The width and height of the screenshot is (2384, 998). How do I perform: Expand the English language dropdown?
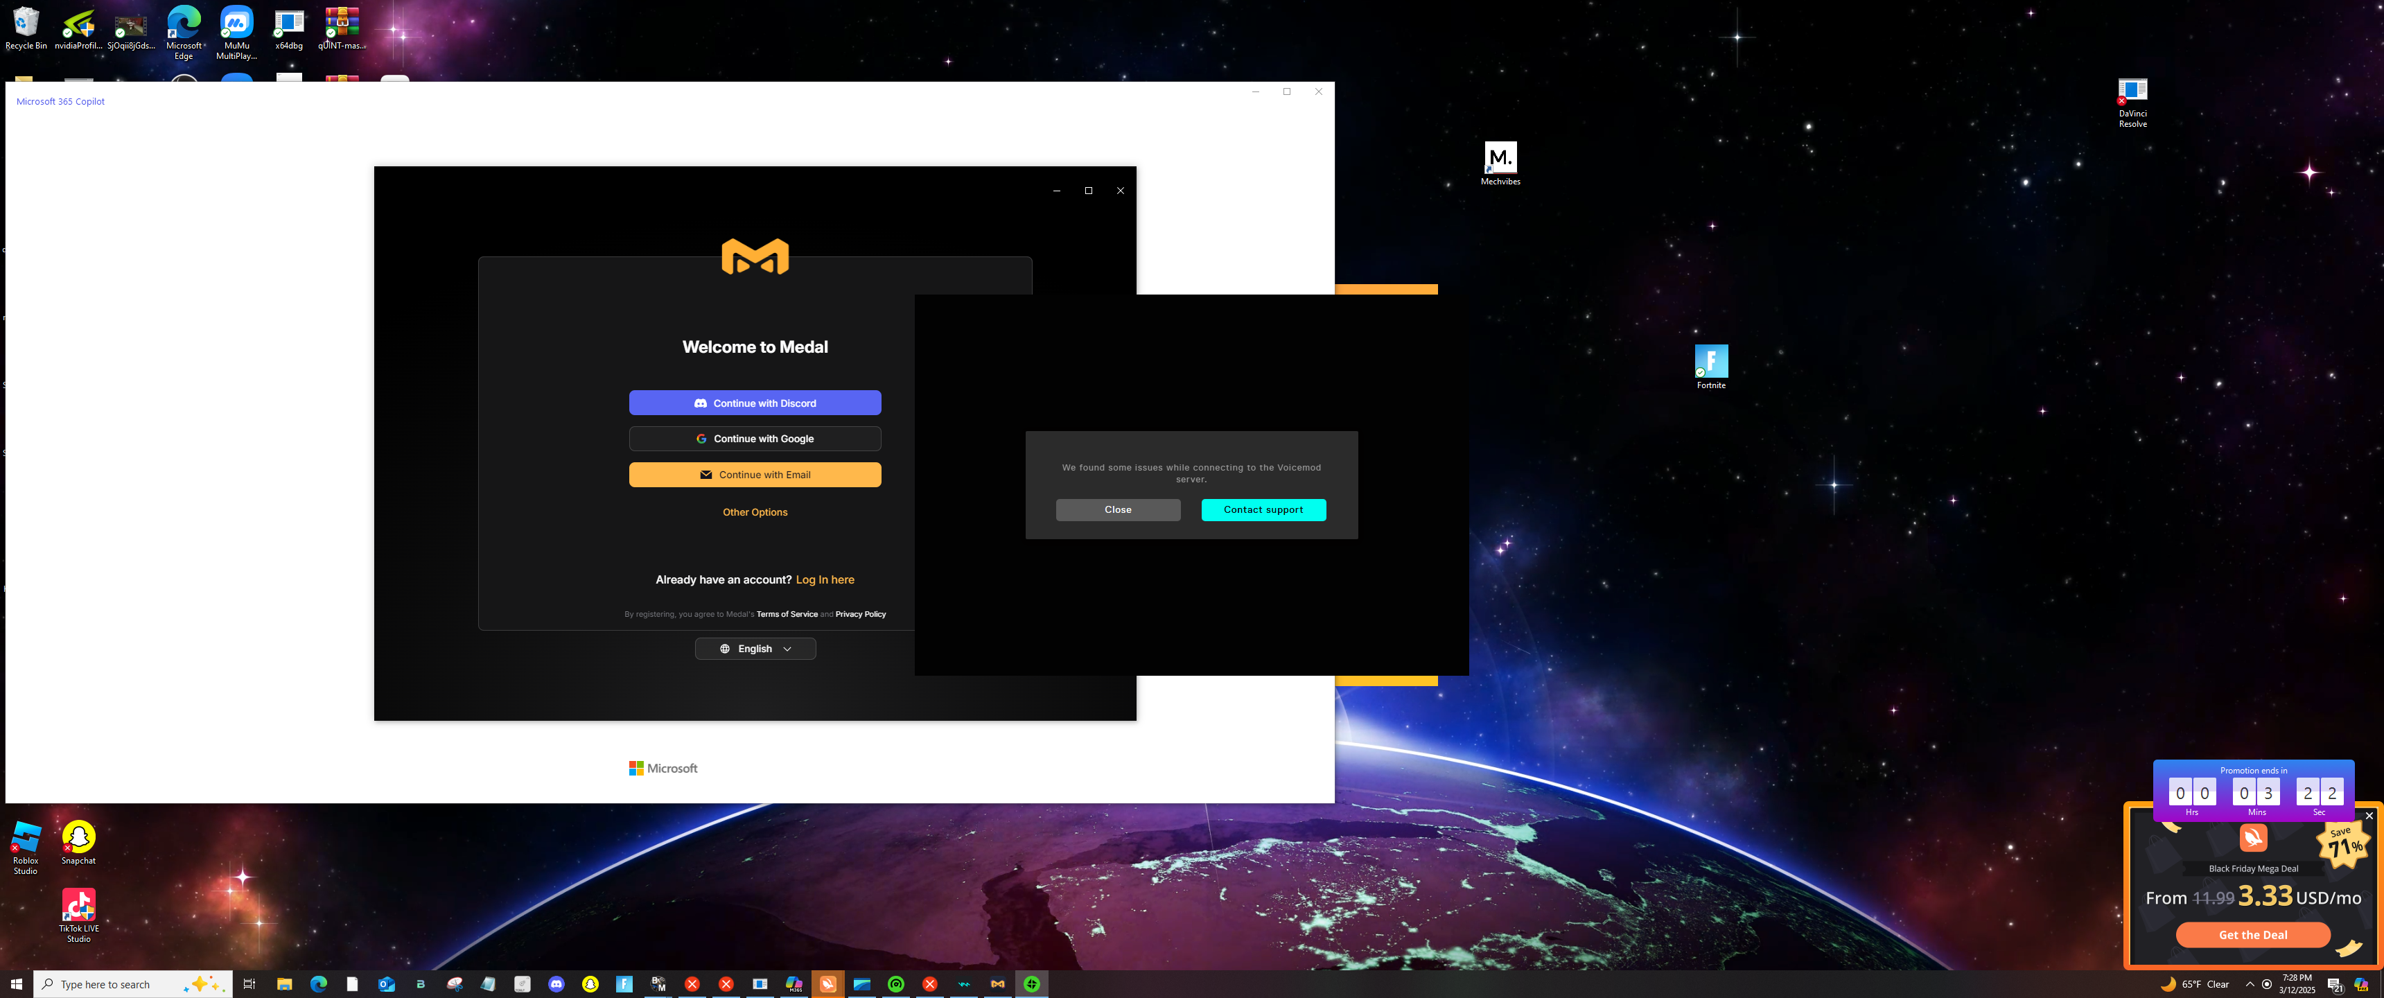tap(755, 649)
